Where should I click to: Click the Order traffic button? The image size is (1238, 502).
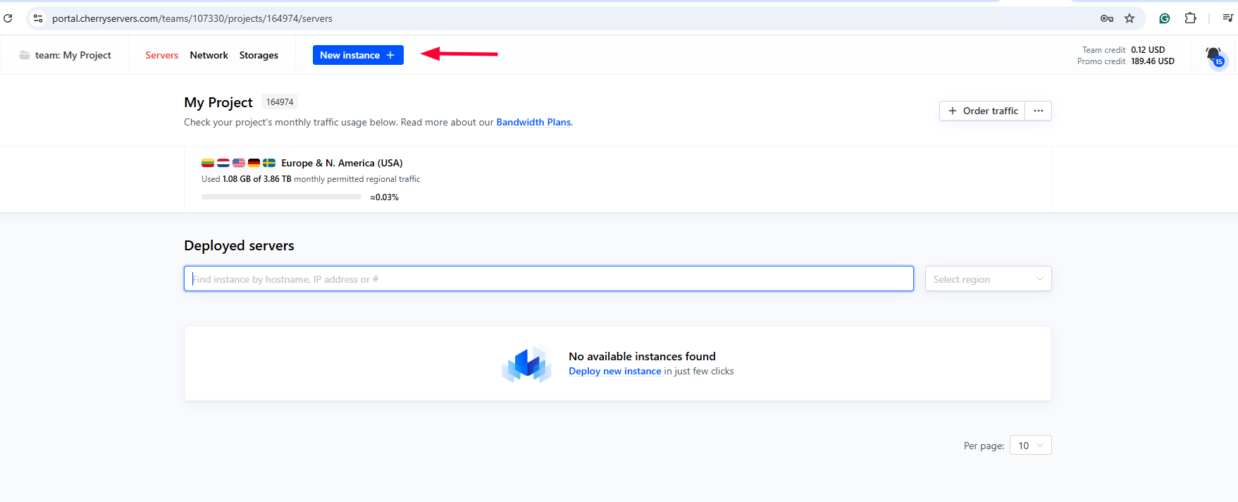tap(982, 111)
